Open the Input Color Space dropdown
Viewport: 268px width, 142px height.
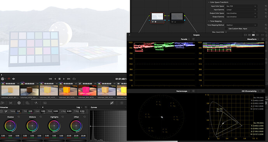tap(241, 6)
